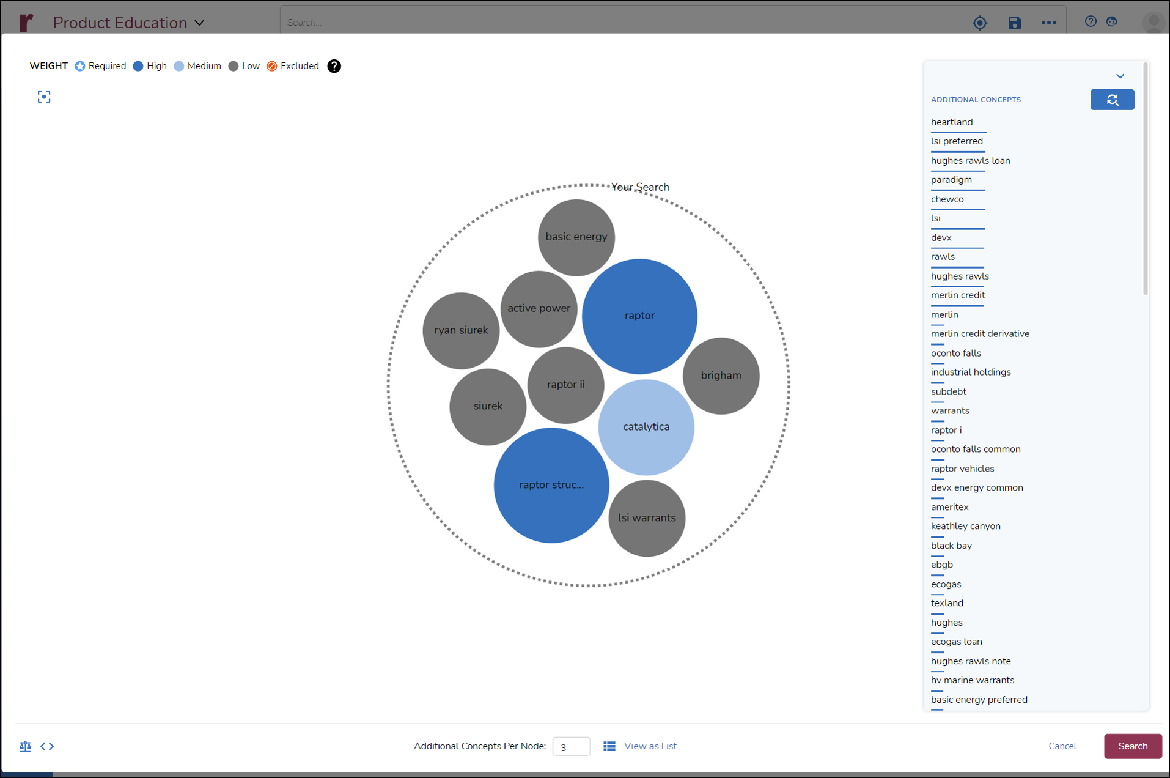Add 'hughes rawls loan' concept

(971, 161)
